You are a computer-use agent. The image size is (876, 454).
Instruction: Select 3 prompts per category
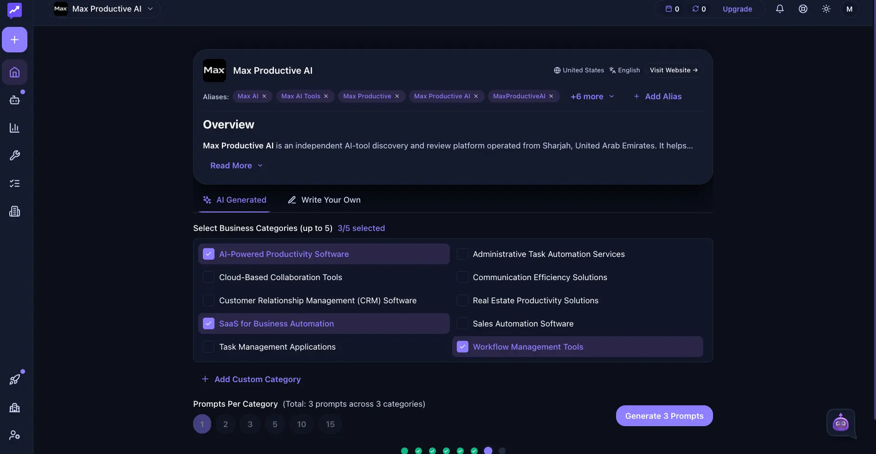coord(250,424)
